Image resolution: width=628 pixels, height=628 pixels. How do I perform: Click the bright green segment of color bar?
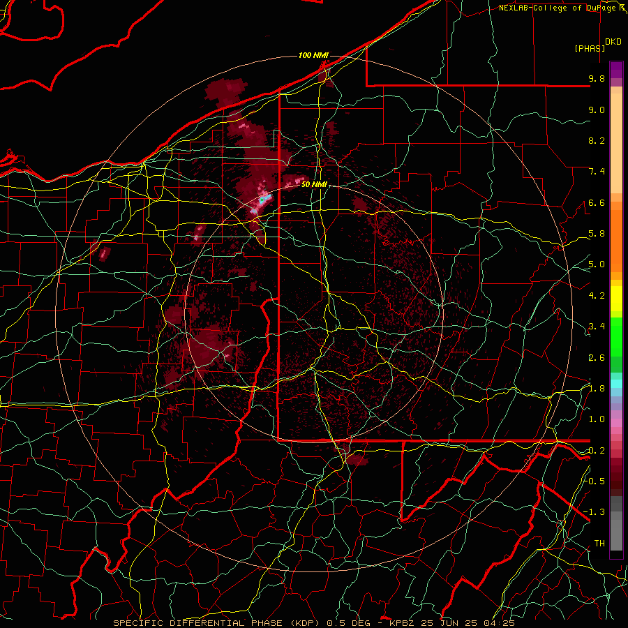coord(616,336)
